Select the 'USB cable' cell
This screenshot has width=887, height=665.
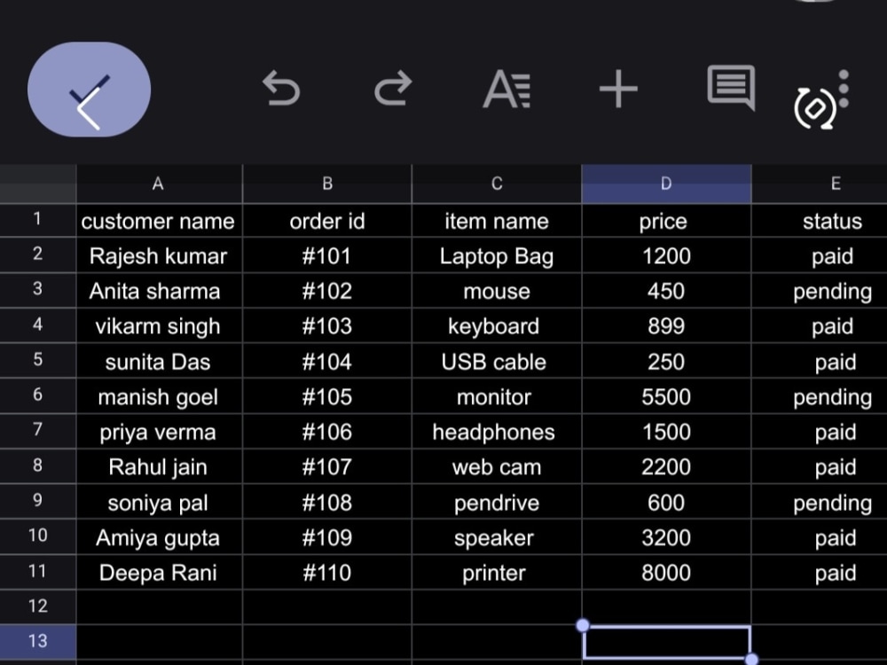(x=497, y=362)
